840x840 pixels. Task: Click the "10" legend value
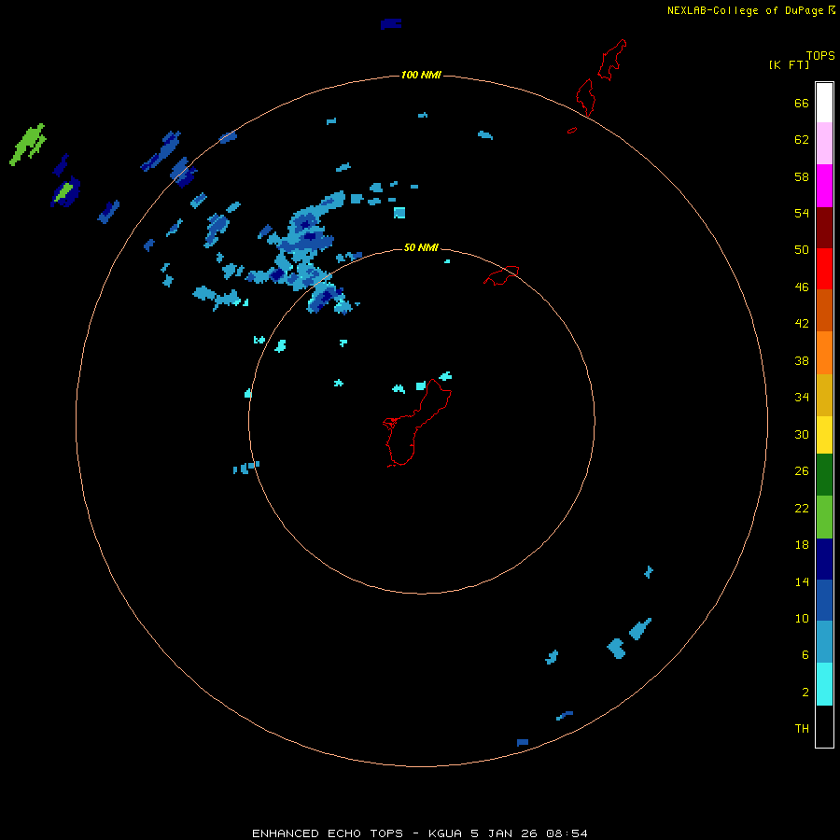[x=802, y=619]
